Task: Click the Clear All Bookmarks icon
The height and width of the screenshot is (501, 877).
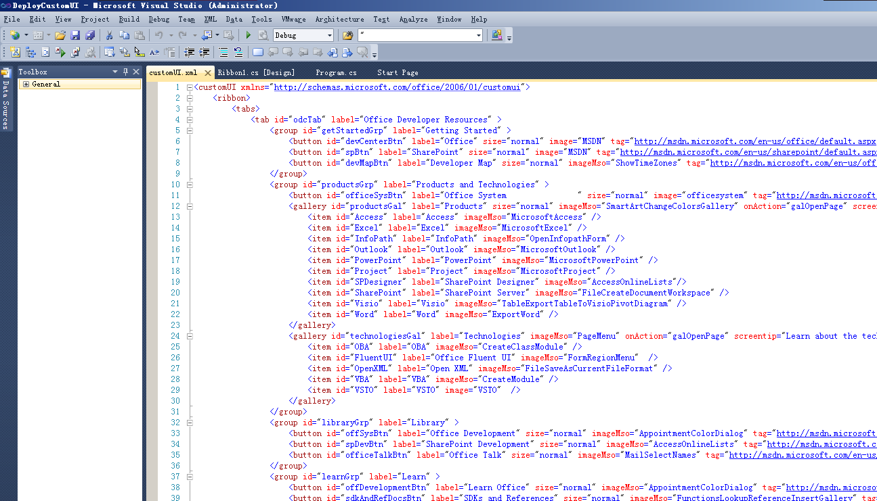Action: (x=363, y=52)
